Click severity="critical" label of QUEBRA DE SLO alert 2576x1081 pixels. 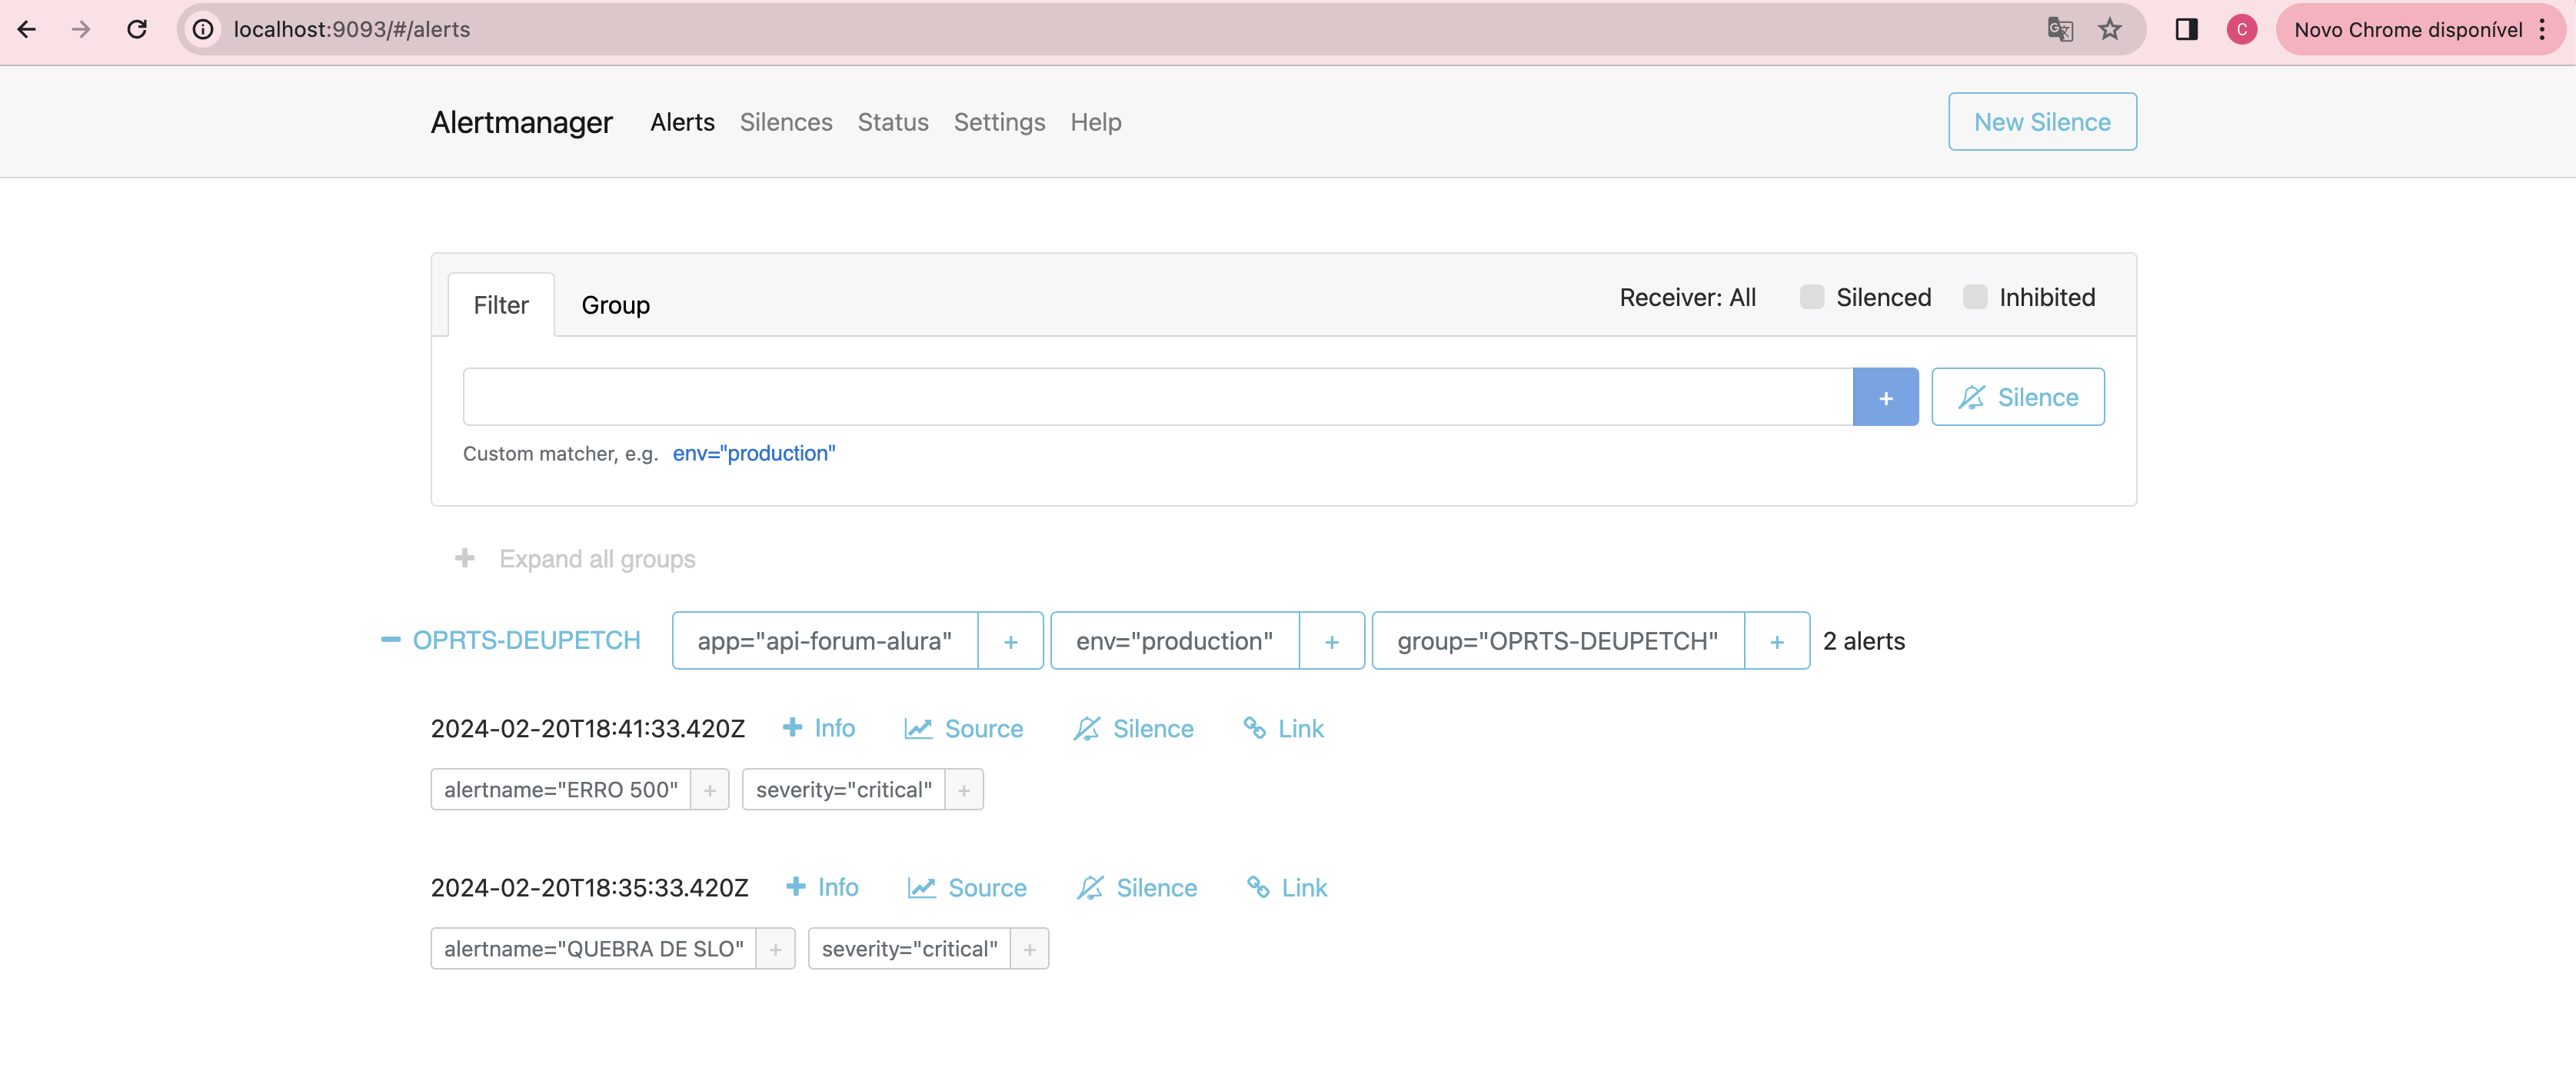(909, 949)
